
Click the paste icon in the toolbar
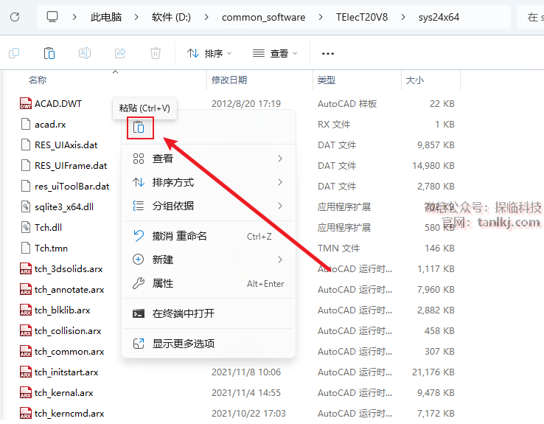tap(49, 53)
